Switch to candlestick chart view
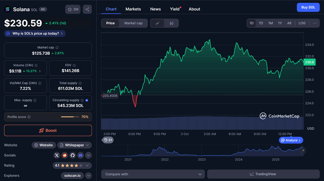Screen dimensions: 324x181 coord(172,23)
